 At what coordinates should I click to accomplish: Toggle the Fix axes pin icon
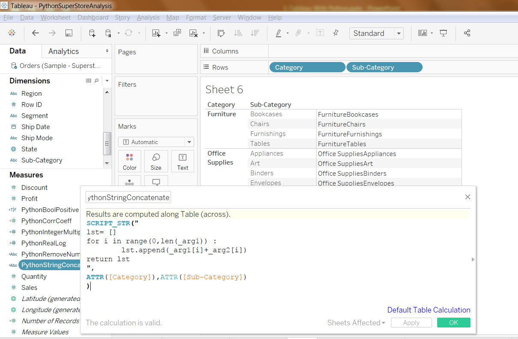click(336, 33)
